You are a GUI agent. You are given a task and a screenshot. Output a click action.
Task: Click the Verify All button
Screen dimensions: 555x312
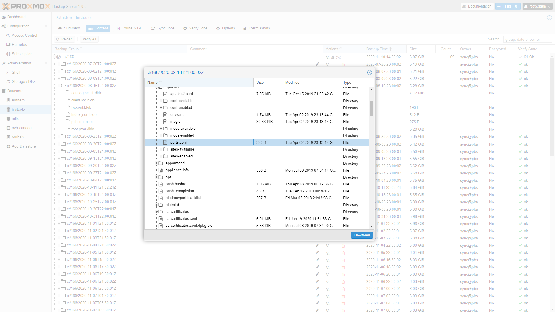[x=89, y=39]
